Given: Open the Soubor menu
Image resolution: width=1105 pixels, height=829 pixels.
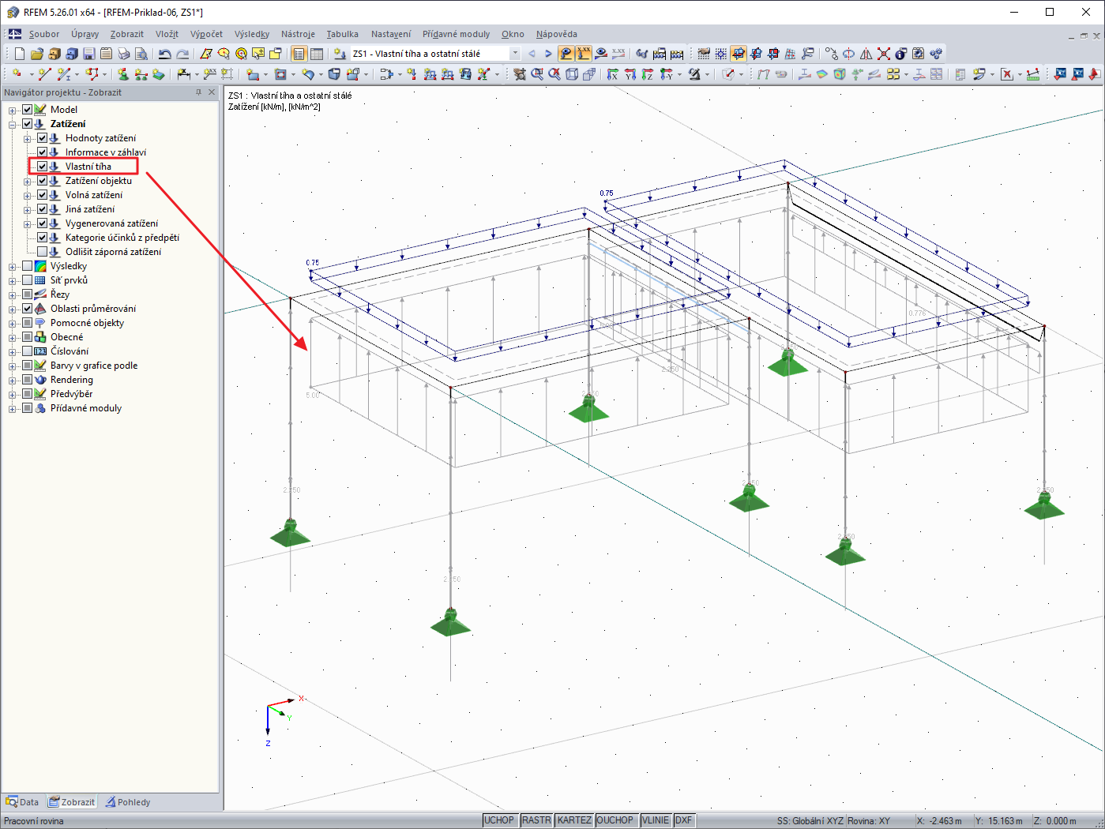Looking at the screenshot, I should point(44,34).
